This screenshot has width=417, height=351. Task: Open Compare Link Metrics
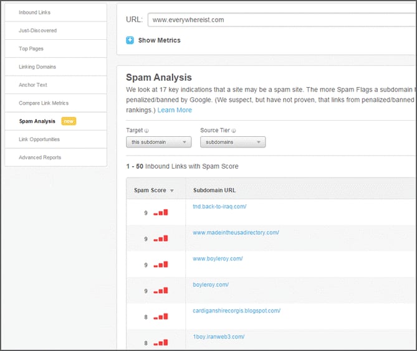pyautogui.click(x=56, y=103)
